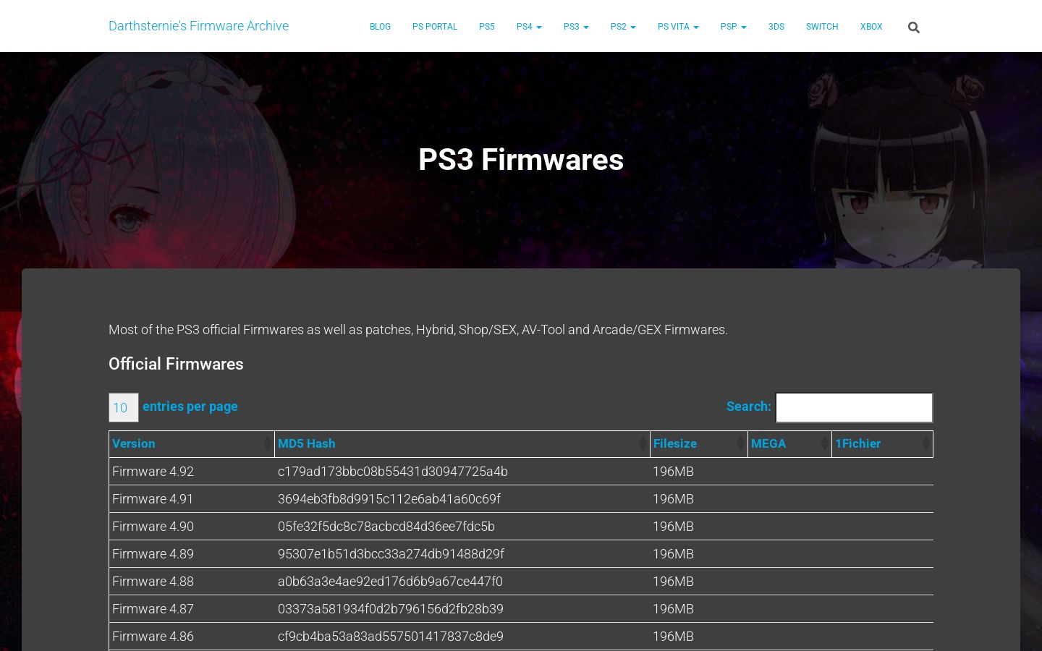Select the Firmware 4.91 version cell

[x=192, y=499]
